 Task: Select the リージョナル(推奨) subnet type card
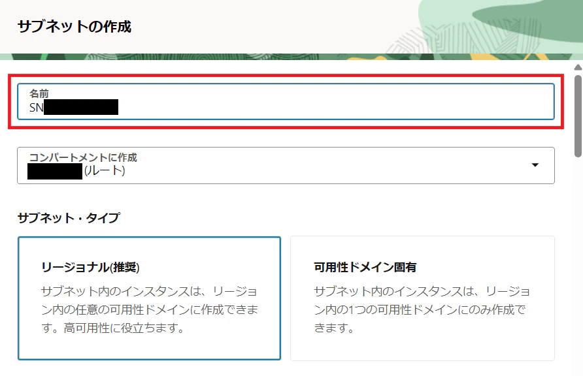coord(149,298)
